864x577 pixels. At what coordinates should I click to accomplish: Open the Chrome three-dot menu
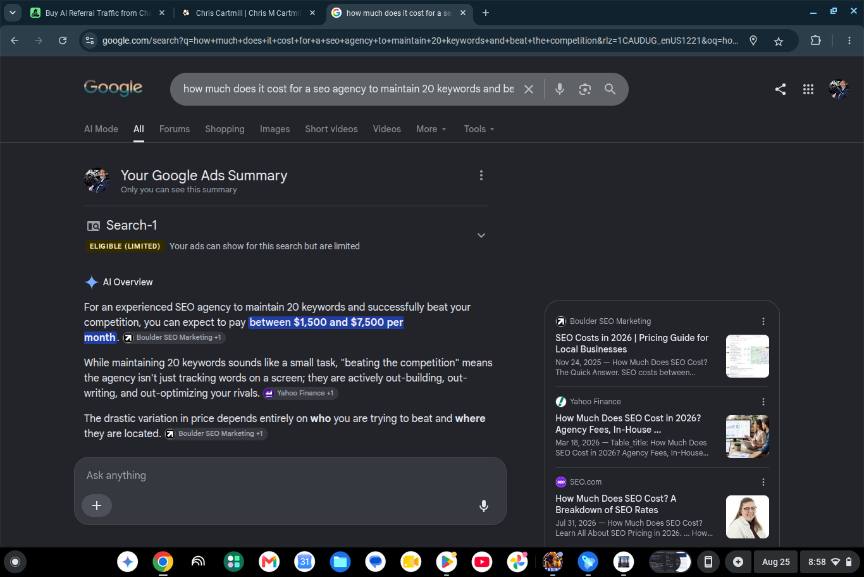pyautogui.click(x=849, y=40)
